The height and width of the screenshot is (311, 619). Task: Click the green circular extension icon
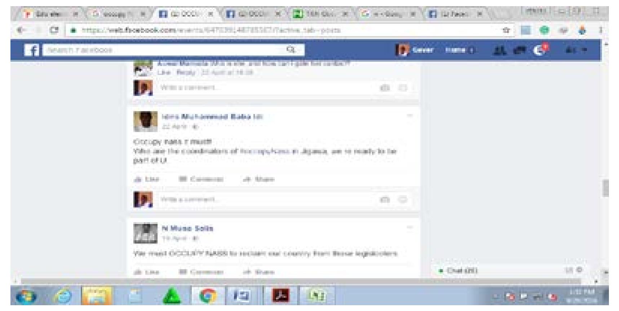tap(545, 30)
